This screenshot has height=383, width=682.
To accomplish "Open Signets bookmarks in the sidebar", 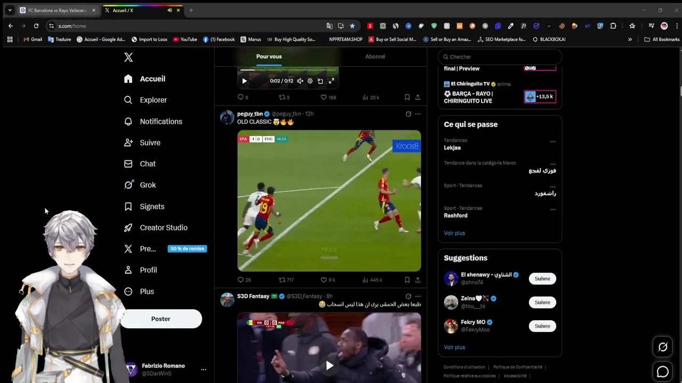I will pyautogui.click(x=144, y=206).
